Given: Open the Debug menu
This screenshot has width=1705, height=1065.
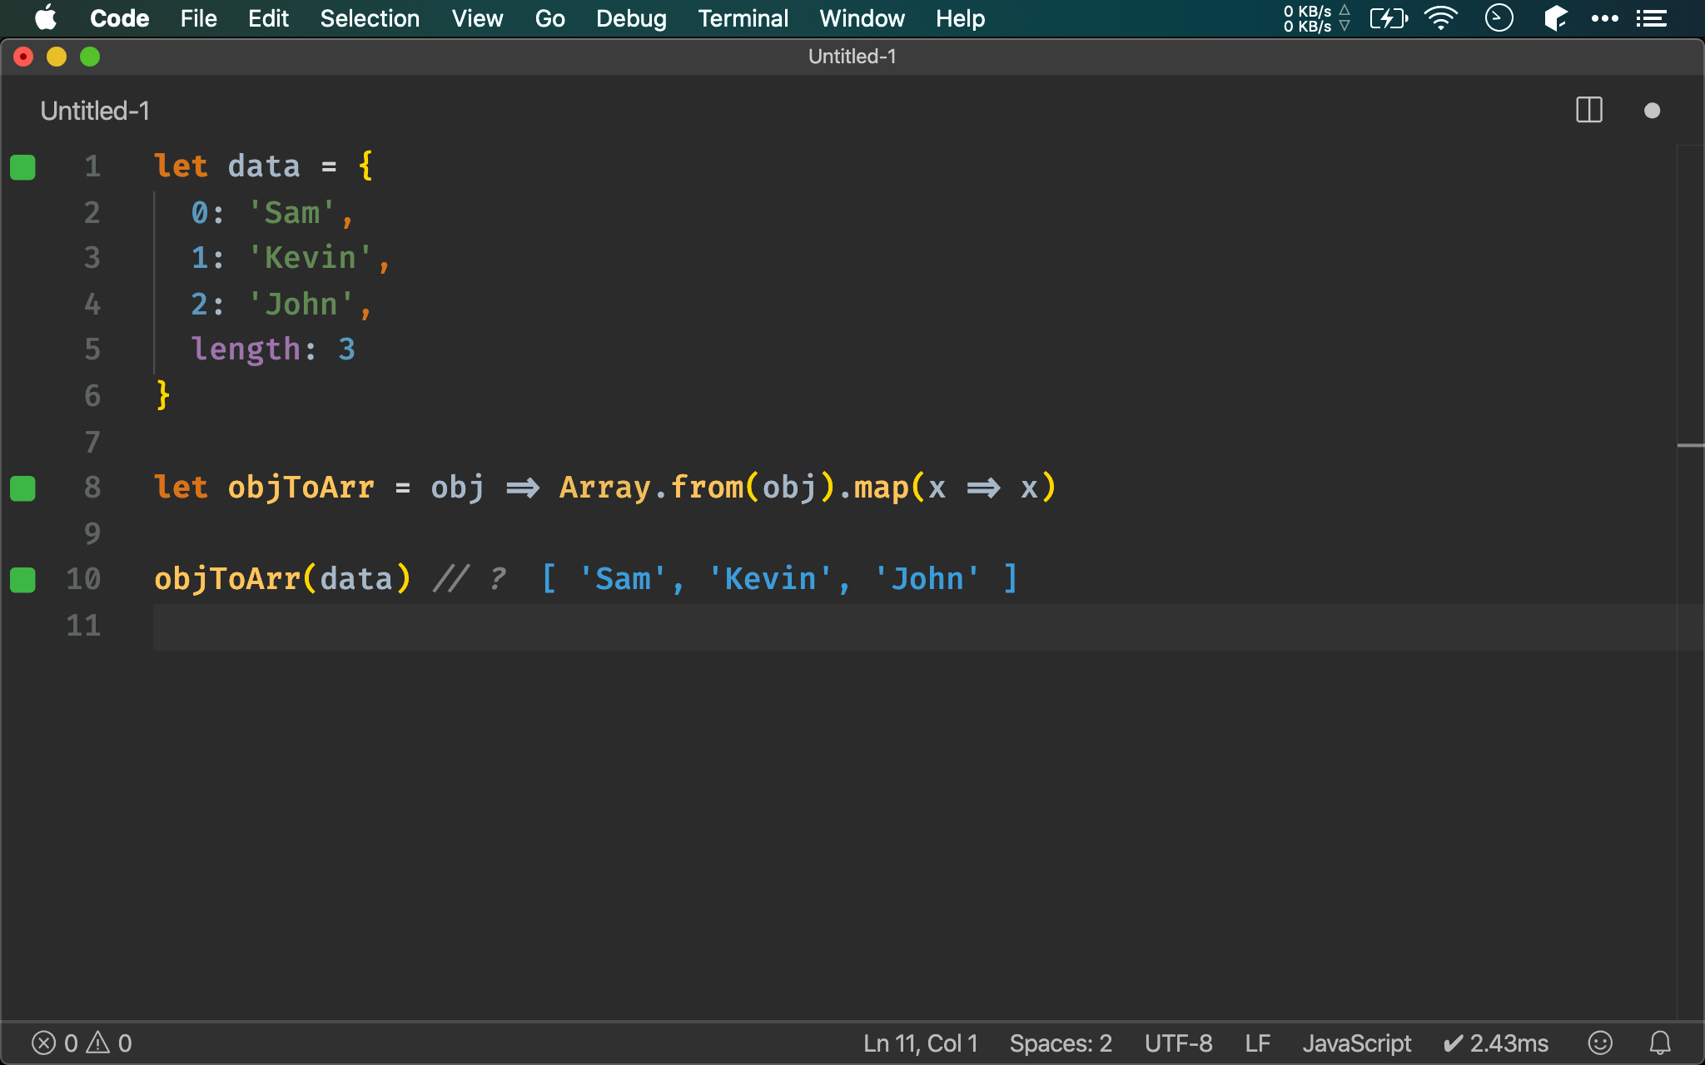Looking at the screenshot, I should (x=631, y=18).
